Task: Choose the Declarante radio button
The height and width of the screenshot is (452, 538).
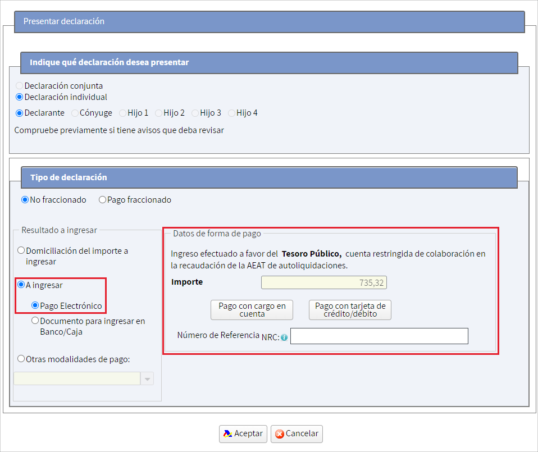Action: click(x=19, y=113)
